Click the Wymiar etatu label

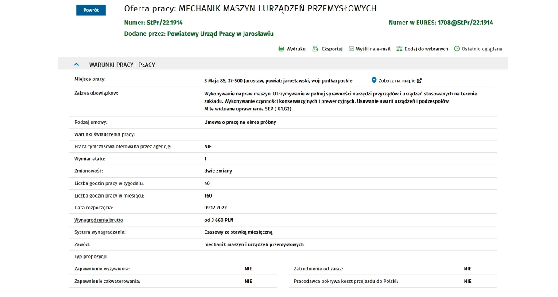(90, 159)
